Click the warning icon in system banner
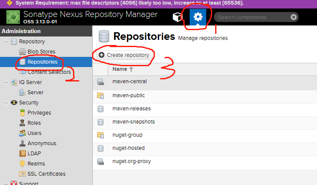 (9, 3)
